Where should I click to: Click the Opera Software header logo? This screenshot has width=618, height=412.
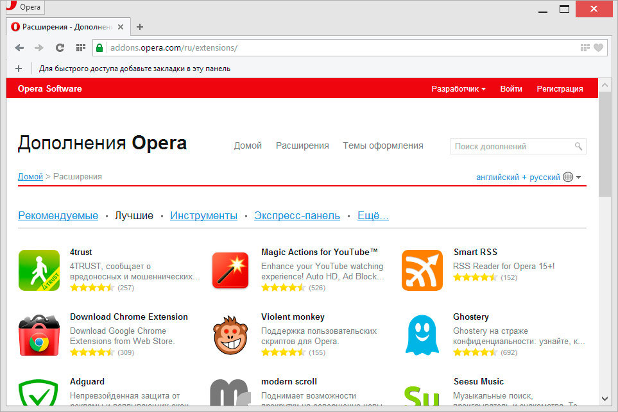(x=49, y=88)
